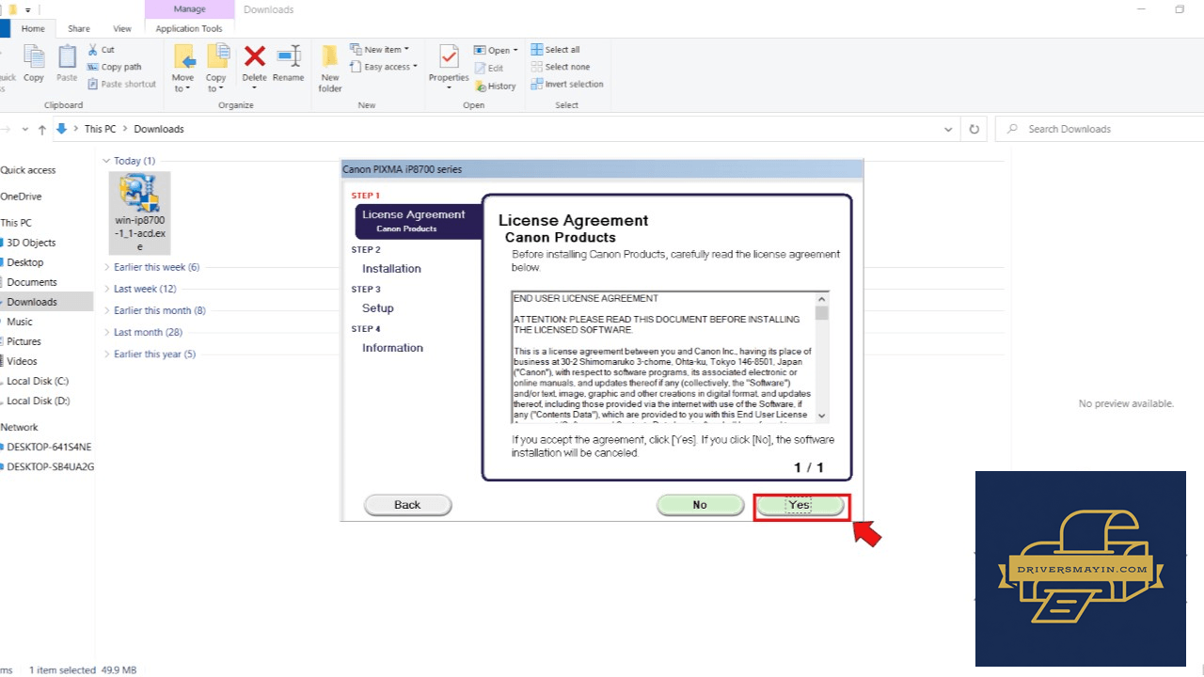
Task: Click the Back button in Canon installer
Action: tap(407, 505)
